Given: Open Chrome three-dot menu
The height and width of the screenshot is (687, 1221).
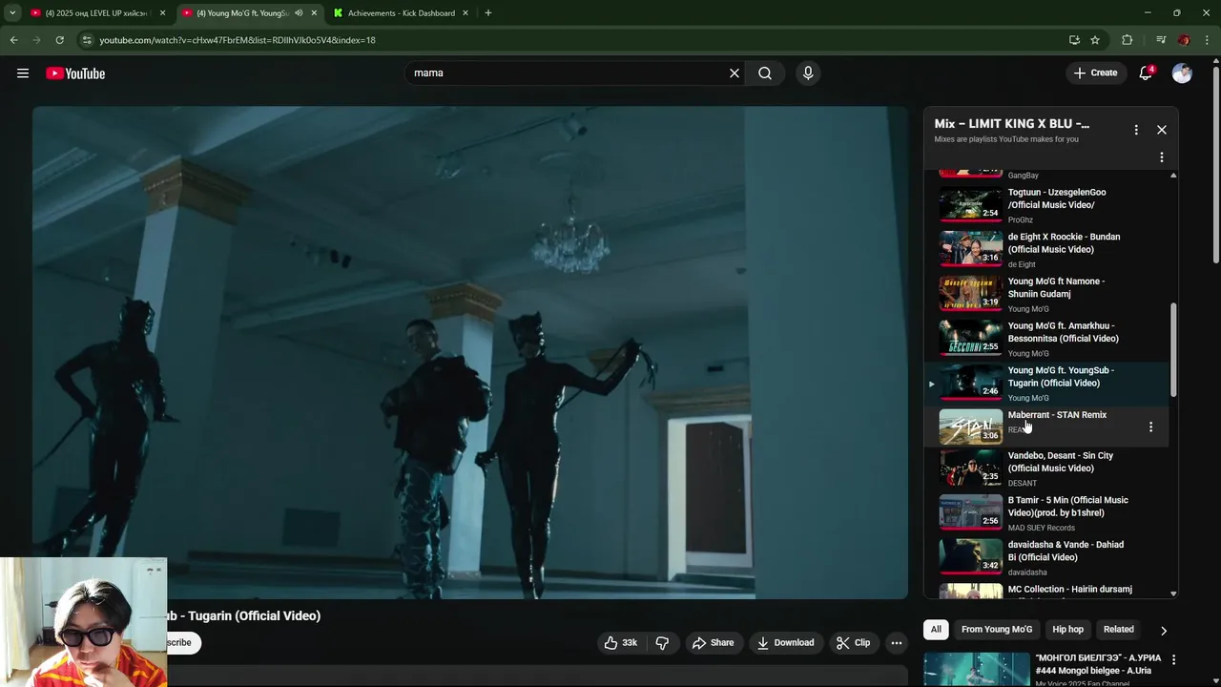Looking at the screenshot, I should pyautogui.click(x=1208, y=40).
